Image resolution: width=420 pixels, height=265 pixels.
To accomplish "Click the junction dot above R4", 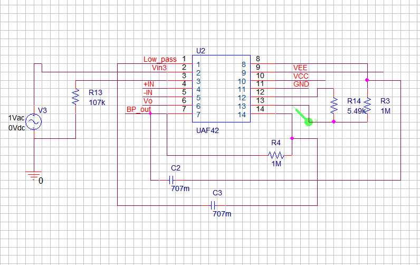I will (292, 138).
